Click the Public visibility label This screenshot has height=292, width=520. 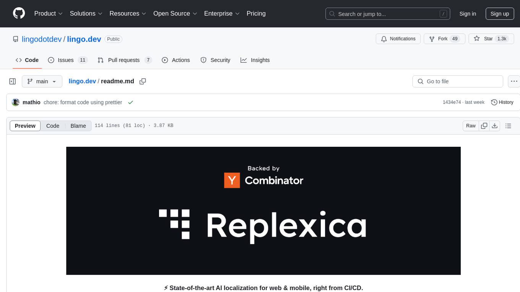[x=114, y=39]
